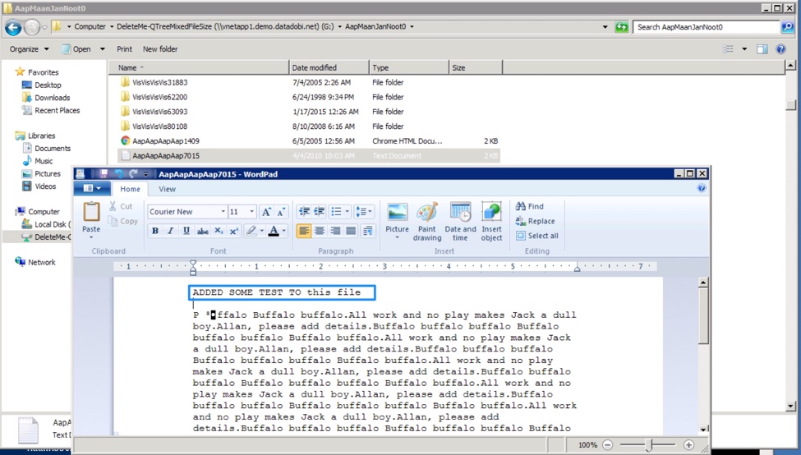This screenshot has width=801, height=455.
Task: Toggle Italic formatting
Action: (171, 232)
